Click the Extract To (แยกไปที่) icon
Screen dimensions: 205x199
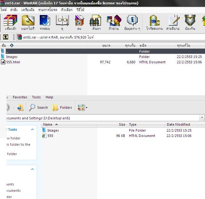(x=28, y=20)
